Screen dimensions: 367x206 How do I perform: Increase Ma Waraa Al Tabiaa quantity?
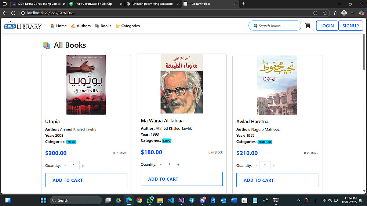[x=178, y=164]
